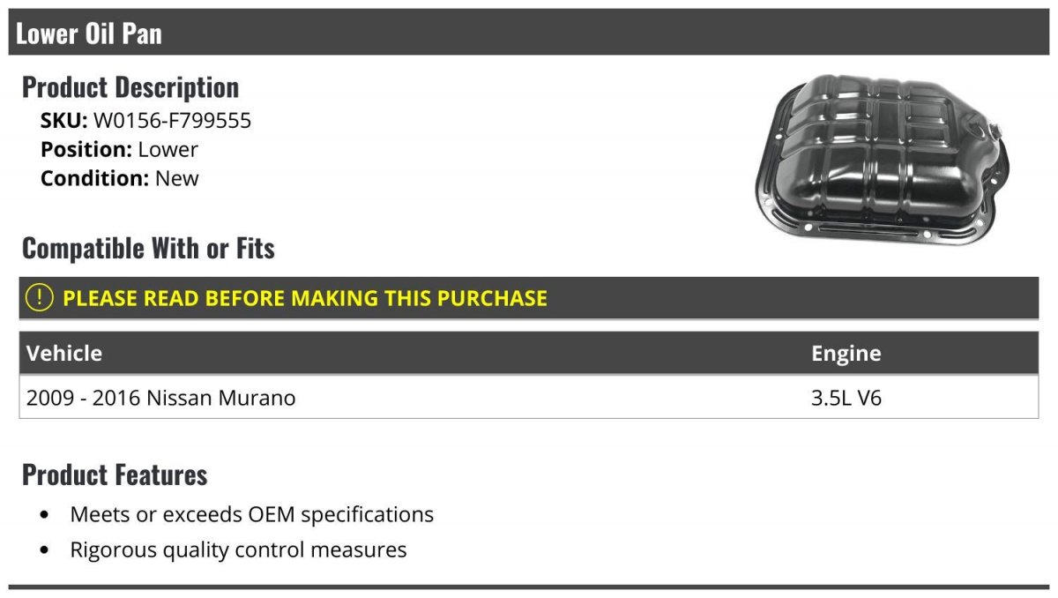Click the Engine column header

pyautogui.click(x=846, y=354)
